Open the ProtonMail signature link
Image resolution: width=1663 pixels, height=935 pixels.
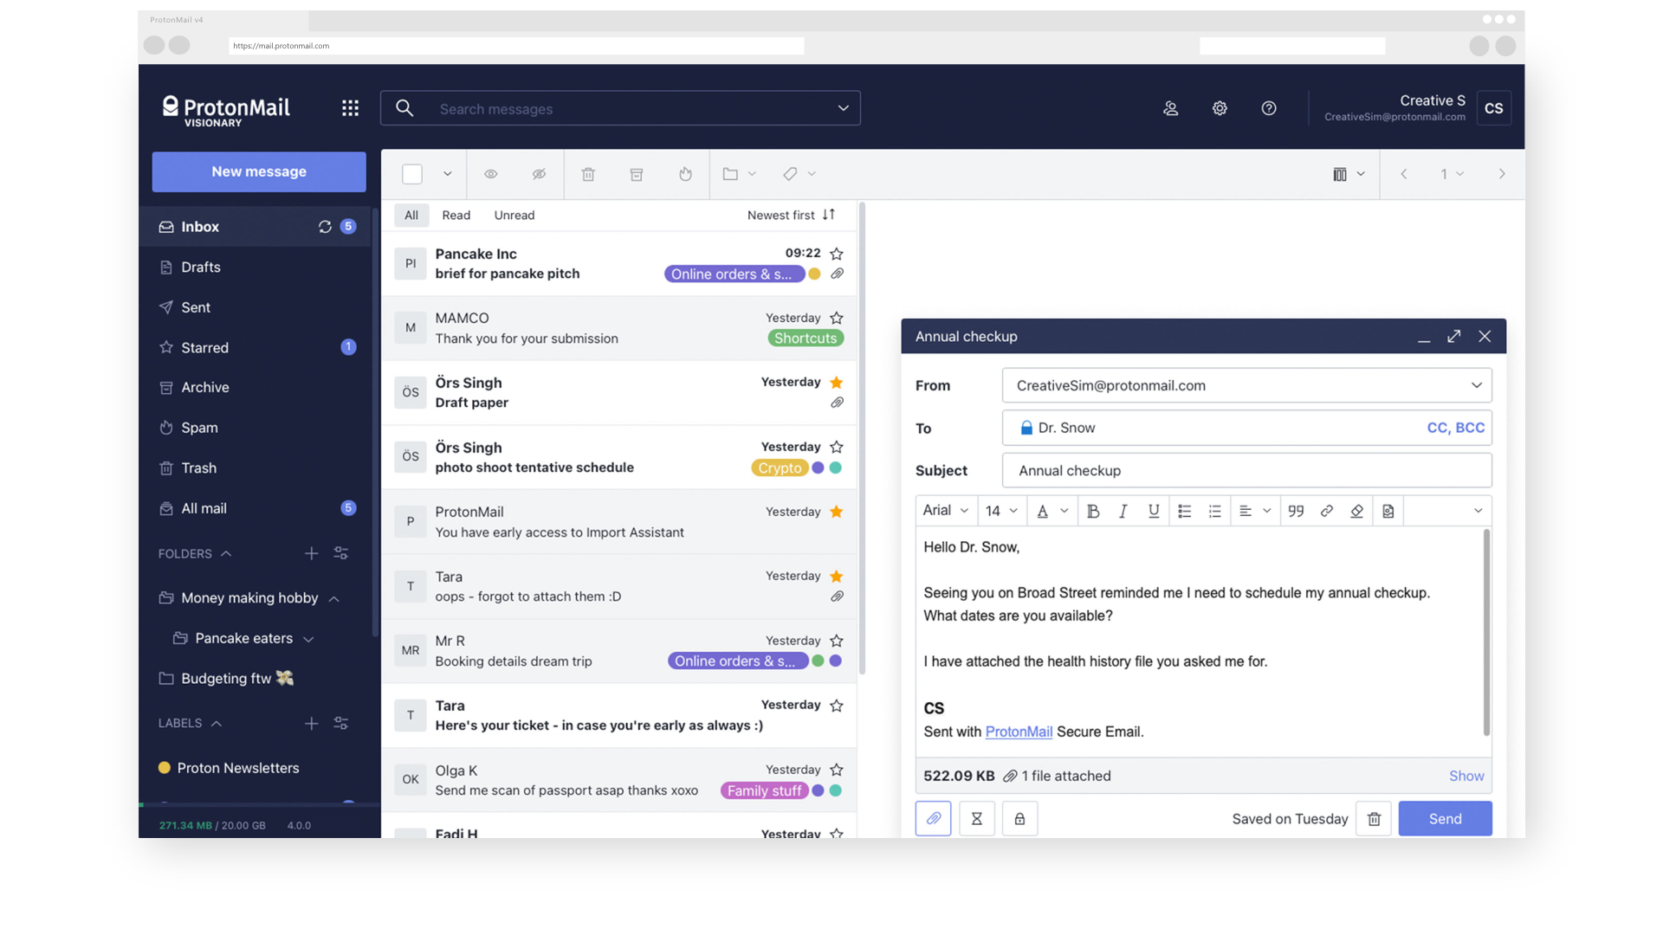(x=1019, y=732)
